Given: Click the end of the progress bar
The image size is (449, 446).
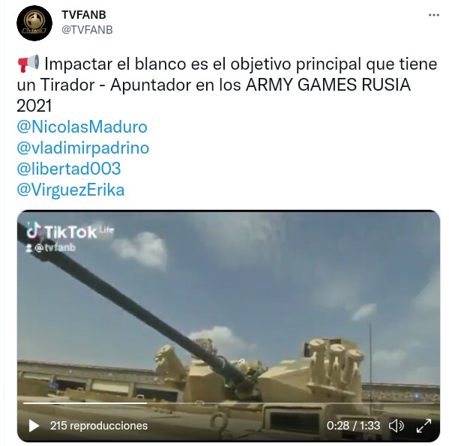Looking at the screenshot, I should [x=433, y=403].
